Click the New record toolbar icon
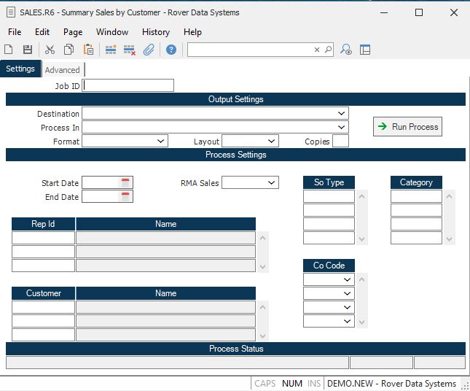 [9, 50]
